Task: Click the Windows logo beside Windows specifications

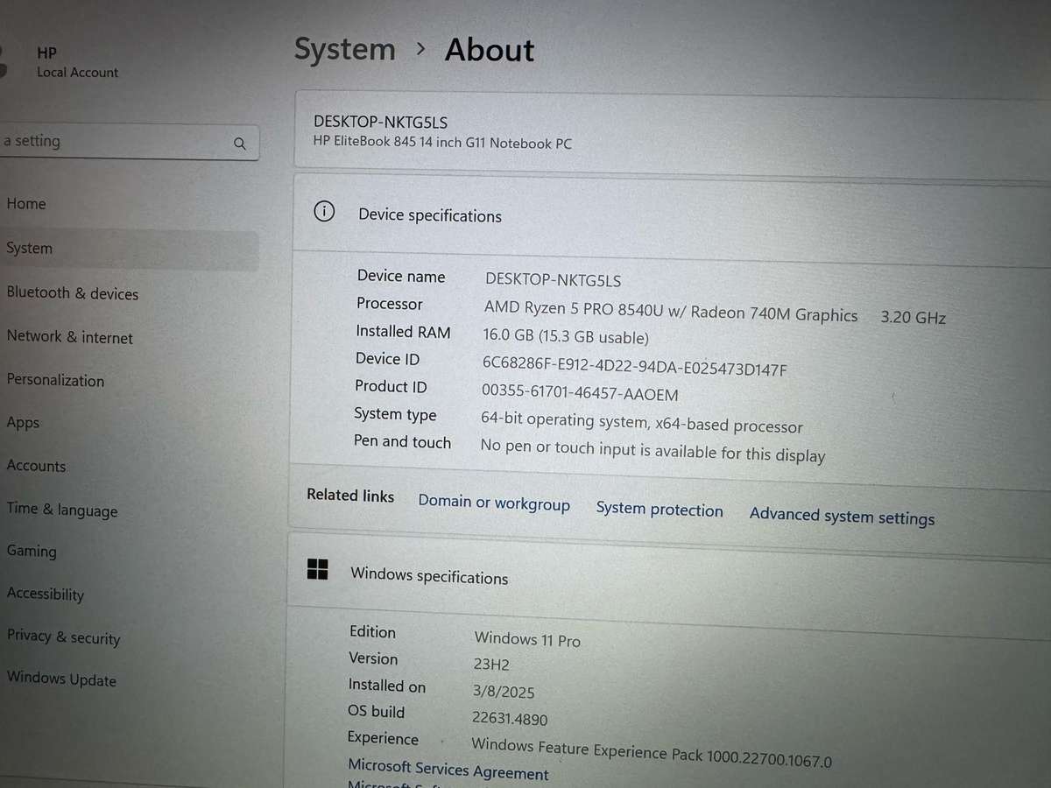Action: [317, 569]
